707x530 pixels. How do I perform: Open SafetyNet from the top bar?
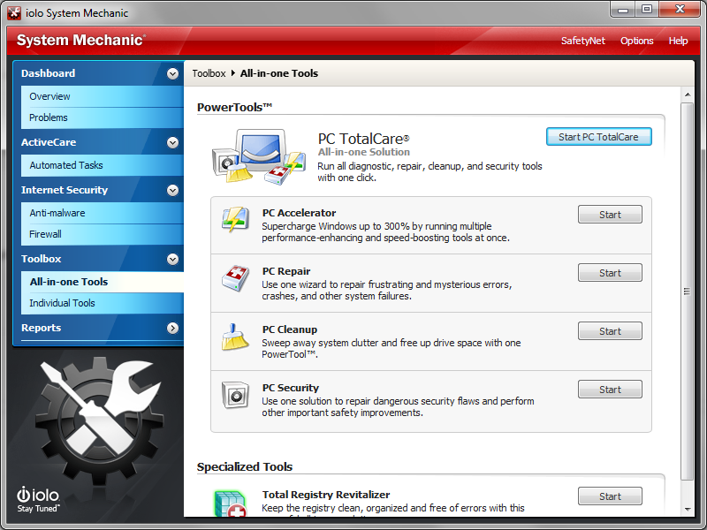point(583,41)
